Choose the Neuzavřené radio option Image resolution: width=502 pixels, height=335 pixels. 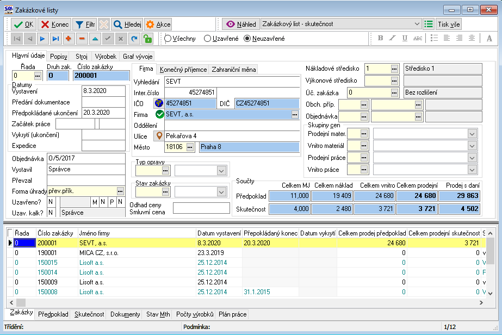247,39
